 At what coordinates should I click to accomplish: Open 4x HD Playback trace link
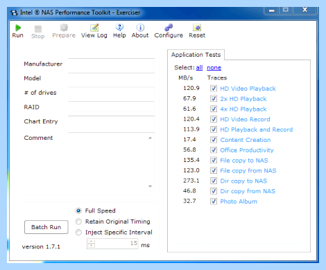[x=243, y=109]
